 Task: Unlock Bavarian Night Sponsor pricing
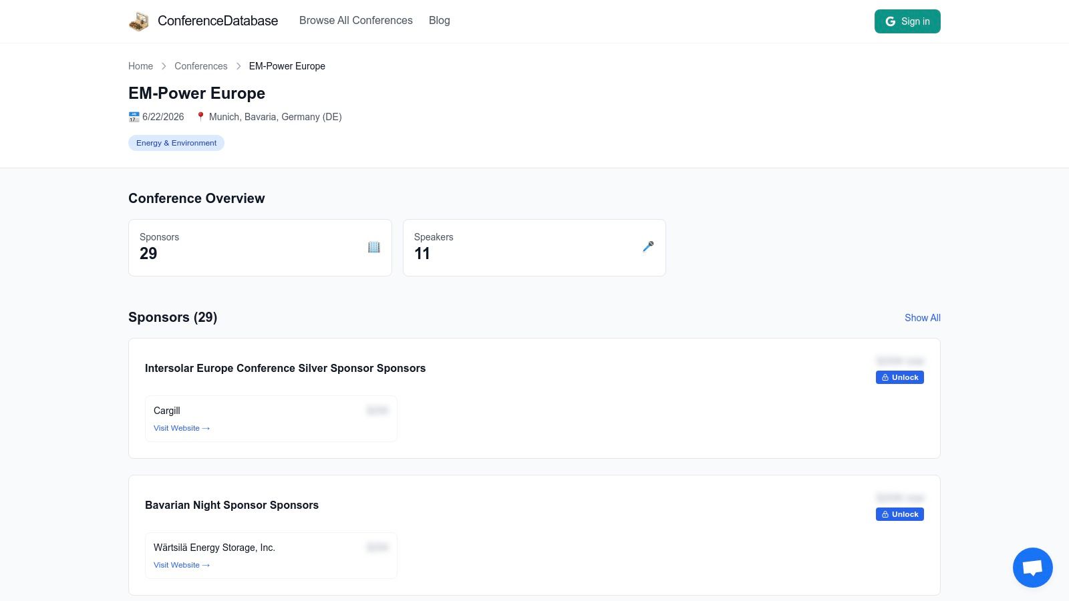pyautogui.click(x=899, y=514)
